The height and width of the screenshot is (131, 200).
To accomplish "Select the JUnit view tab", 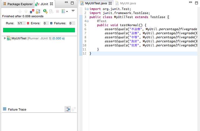I will [x=42, y=4].
